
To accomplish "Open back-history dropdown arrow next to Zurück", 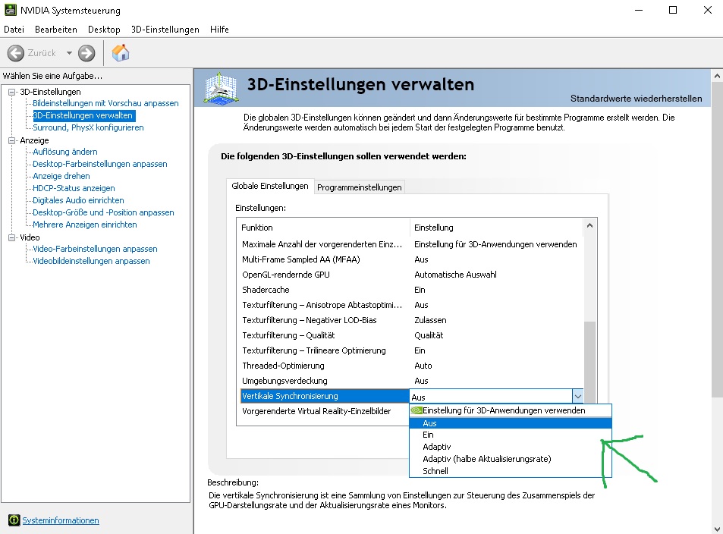I will click(69, 53).
